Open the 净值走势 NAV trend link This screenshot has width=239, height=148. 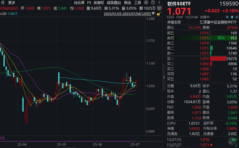pyautogui.click(x=174, y=22)
